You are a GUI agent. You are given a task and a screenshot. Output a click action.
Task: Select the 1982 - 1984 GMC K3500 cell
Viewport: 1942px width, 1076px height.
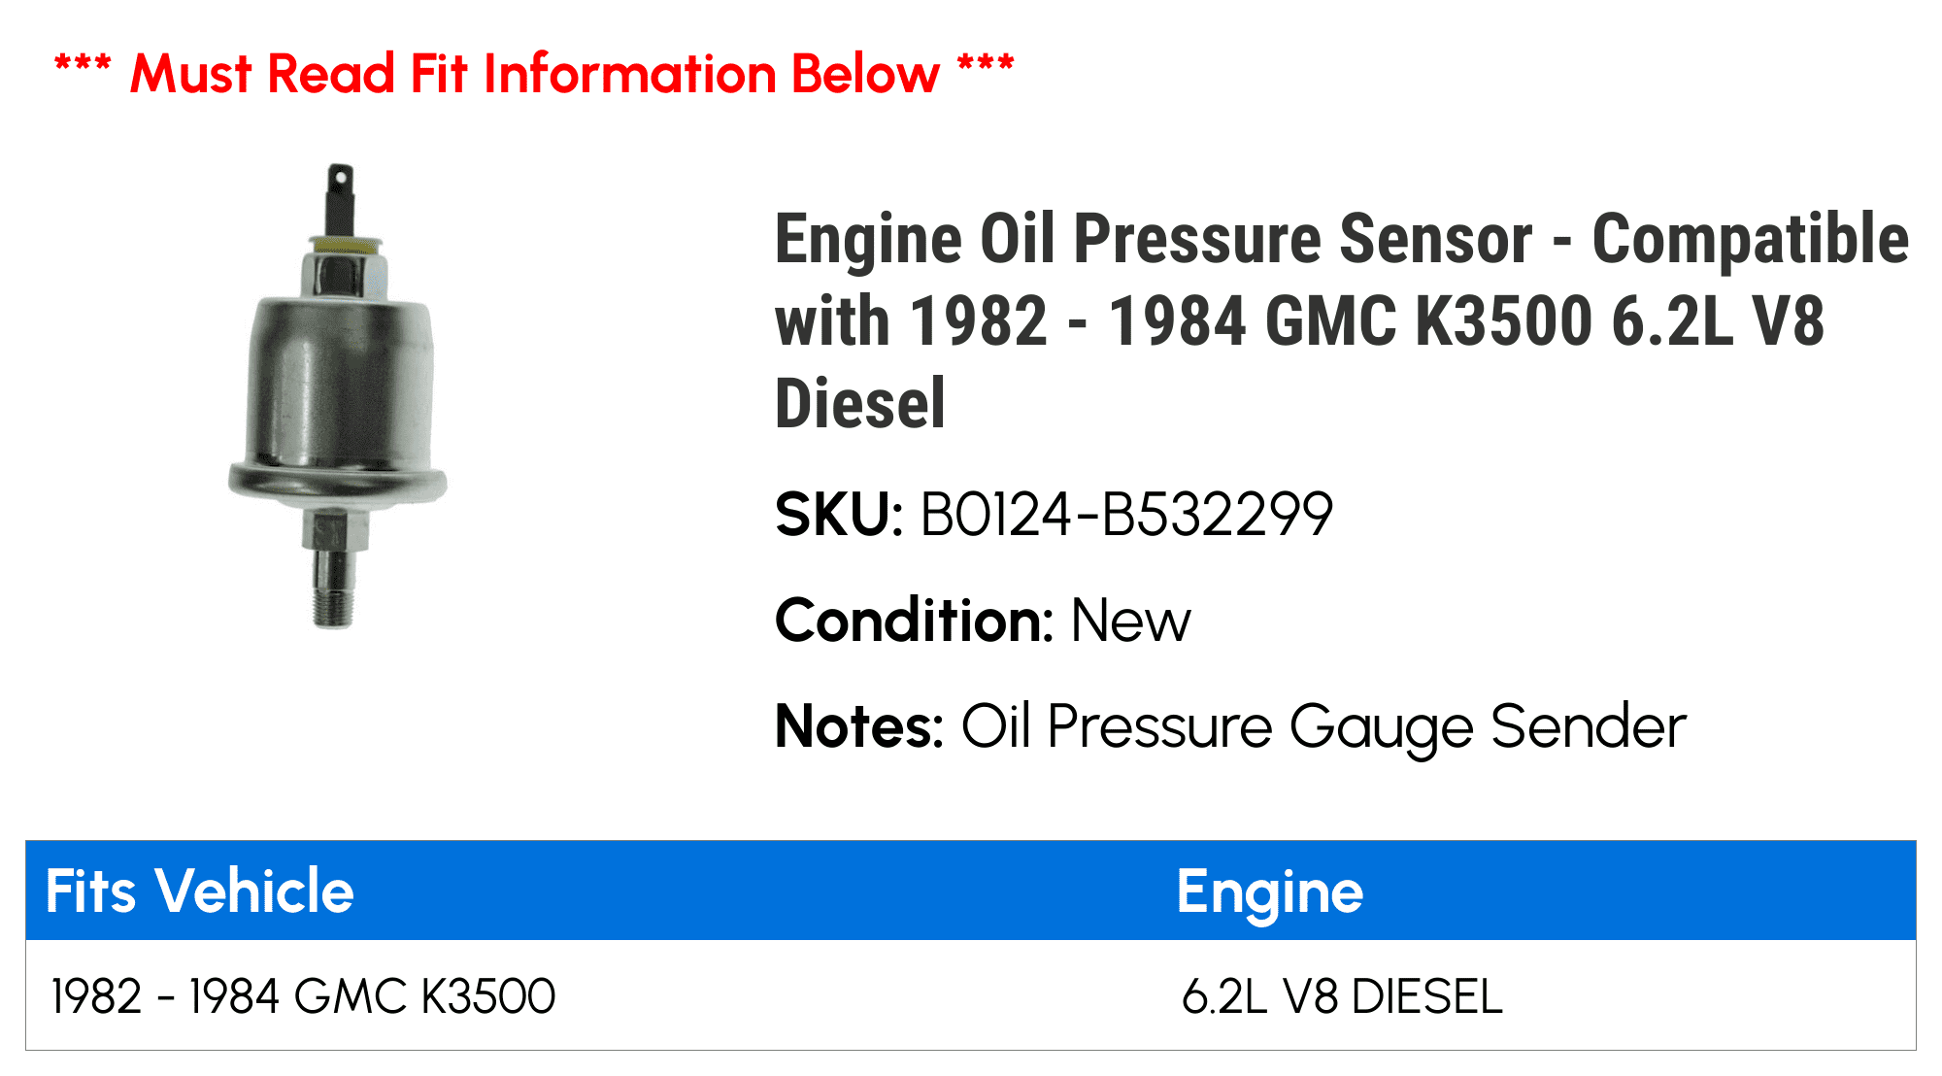coord(303,996)
